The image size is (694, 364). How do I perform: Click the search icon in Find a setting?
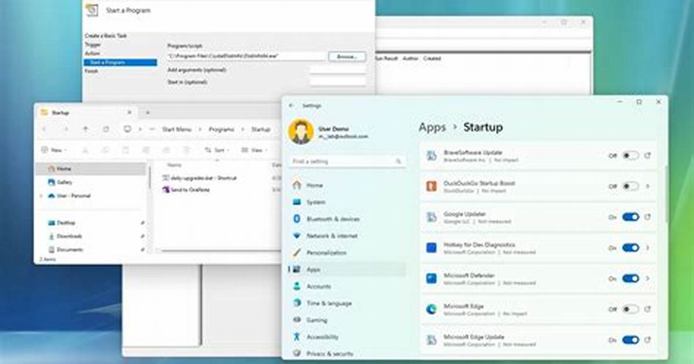tap(398, 162)
